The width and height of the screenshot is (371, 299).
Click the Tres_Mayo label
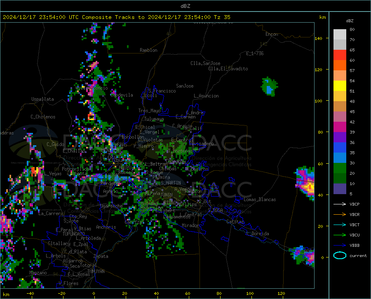point(149,111)
